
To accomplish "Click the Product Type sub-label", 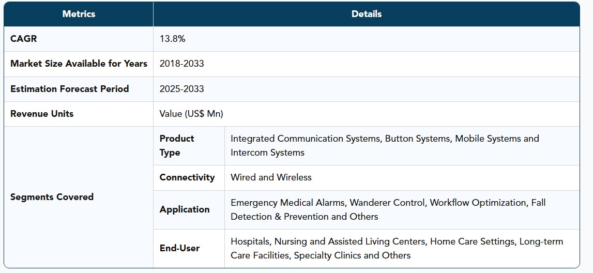I will [x=177, y=146].
